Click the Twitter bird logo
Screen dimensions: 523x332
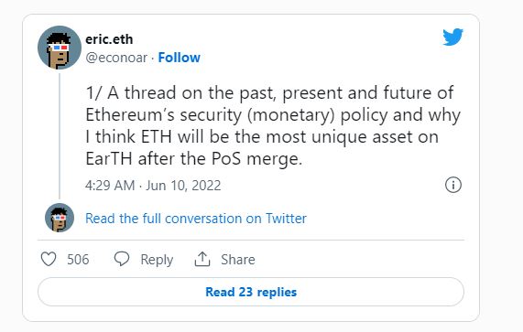[452, 37]
